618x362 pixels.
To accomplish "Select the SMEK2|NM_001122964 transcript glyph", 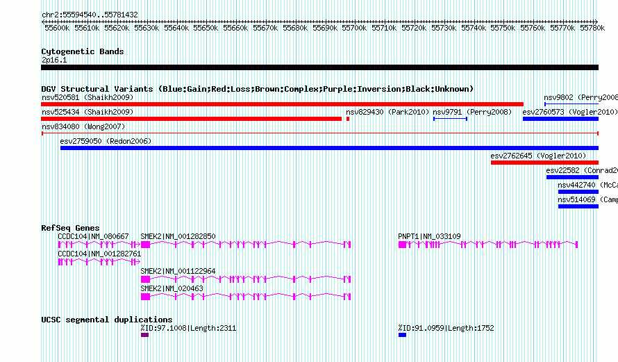I will click(246, 279).
